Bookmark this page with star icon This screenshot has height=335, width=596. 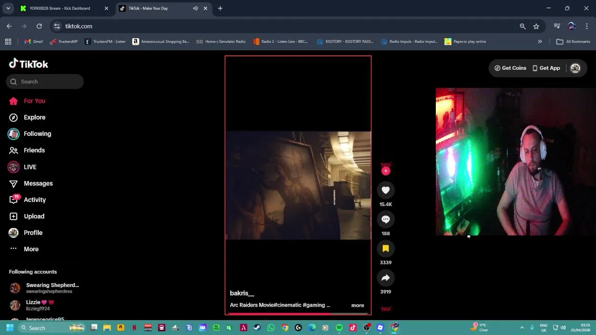coord(536,26)
